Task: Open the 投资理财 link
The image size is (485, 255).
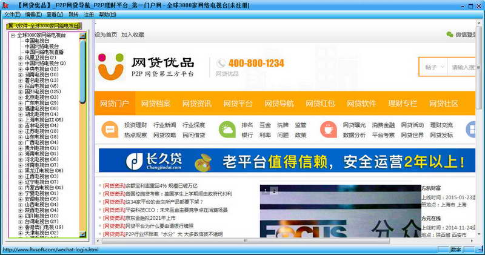Action: point(135,125)
